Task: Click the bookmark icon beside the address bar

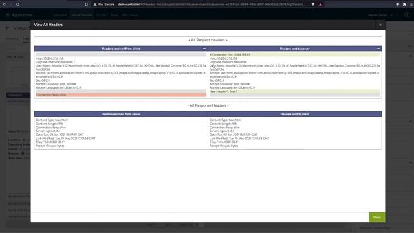Action: coord(86,5)
